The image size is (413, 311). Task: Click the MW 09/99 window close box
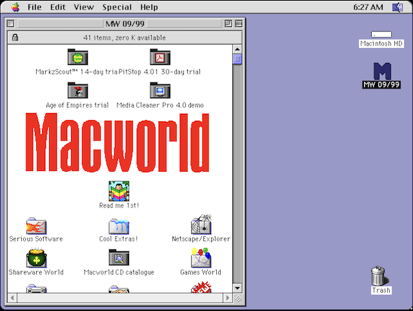(x=11, y=24)
